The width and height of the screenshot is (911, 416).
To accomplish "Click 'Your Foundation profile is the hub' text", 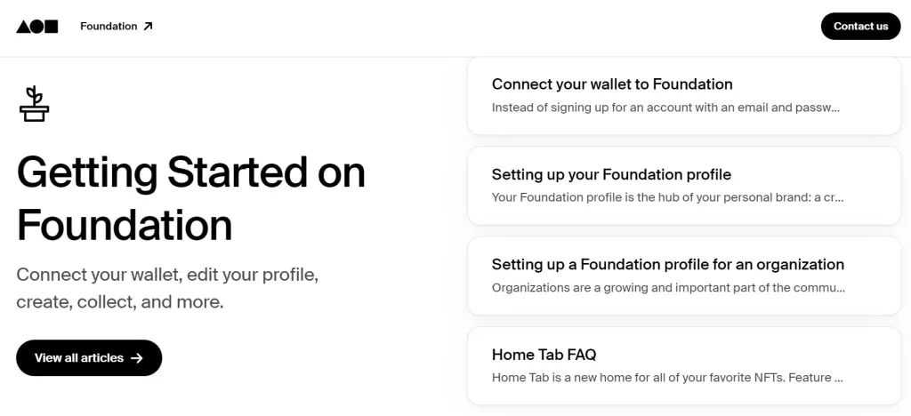I will pos(667,197).
